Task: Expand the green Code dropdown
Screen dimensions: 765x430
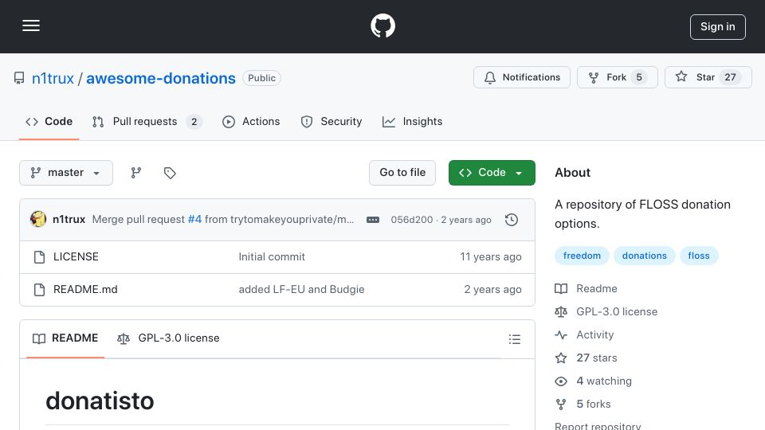Action: click(492, 173)
